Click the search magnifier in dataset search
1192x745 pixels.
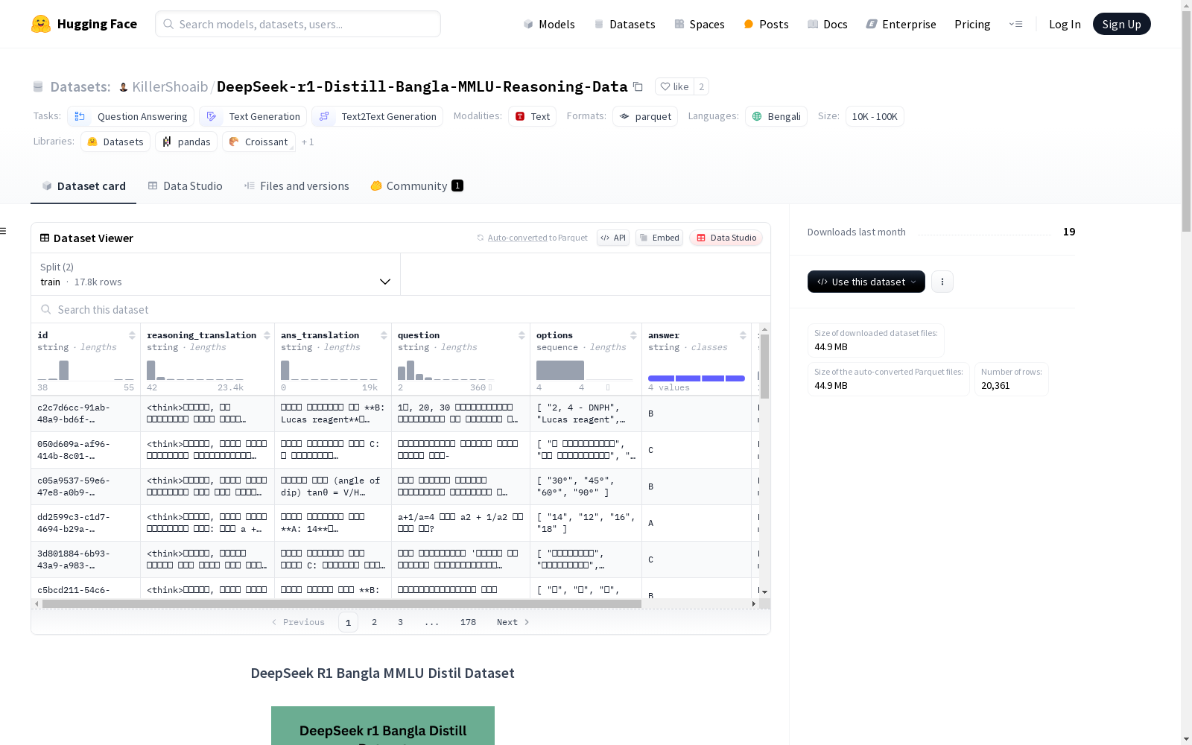[x=46, y=309]
